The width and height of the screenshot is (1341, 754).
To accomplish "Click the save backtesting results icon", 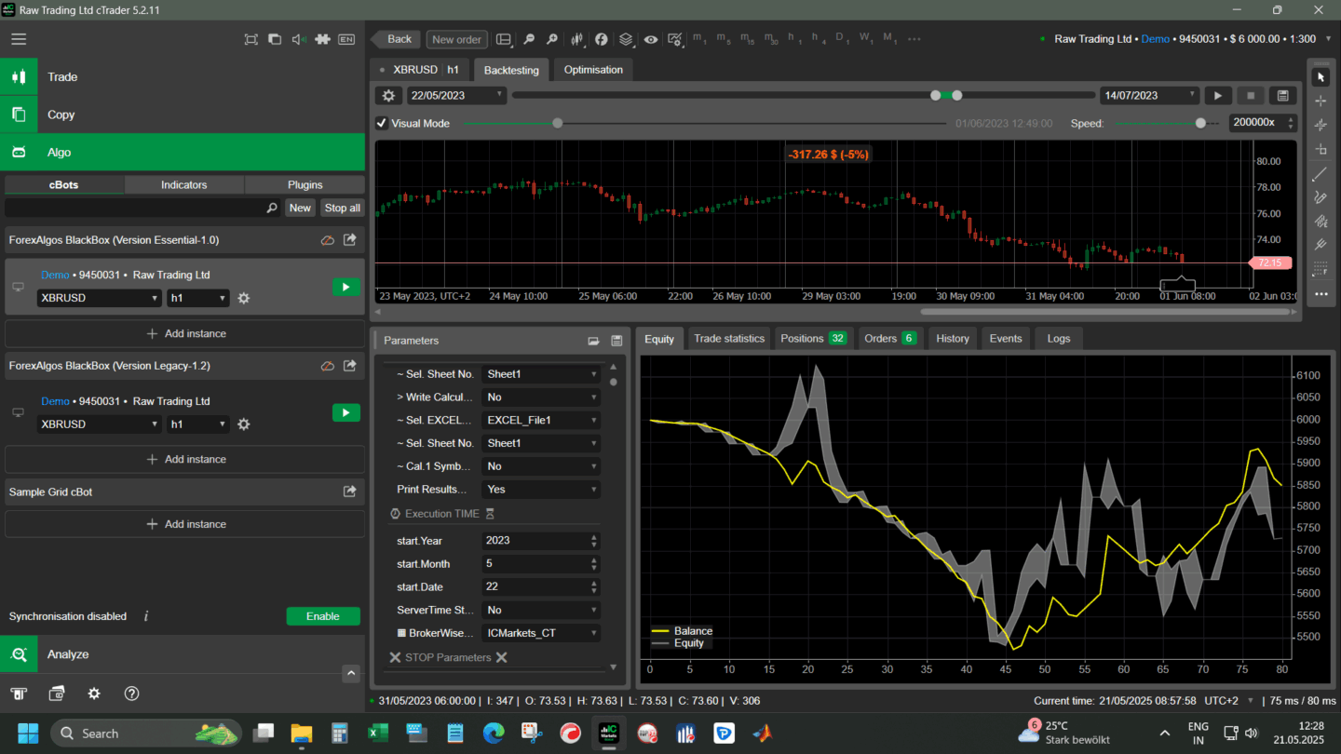I will [1282, 96].
